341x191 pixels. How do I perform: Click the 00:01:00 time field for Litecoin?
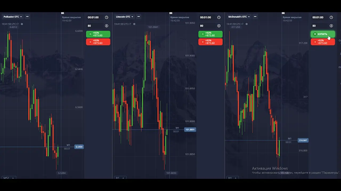point(207,17)
